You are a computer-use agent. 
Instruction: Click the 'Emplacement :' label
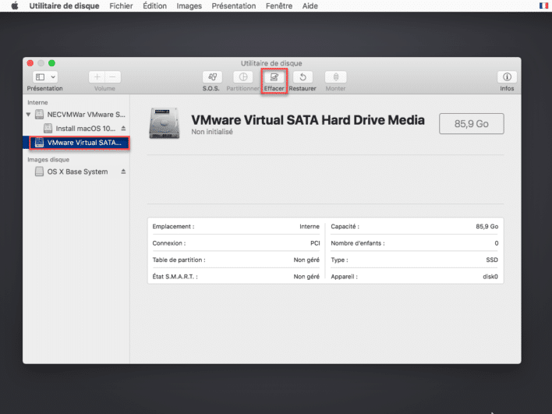click(173, 226)
